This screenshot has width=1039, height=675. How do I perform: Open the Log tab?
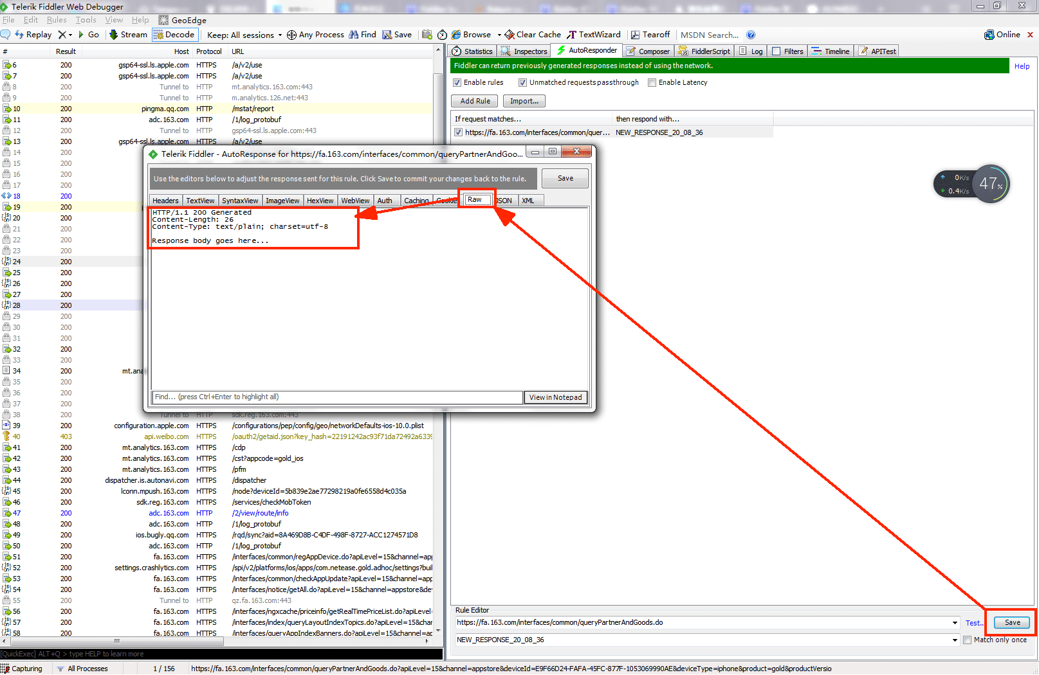[751, 51]
